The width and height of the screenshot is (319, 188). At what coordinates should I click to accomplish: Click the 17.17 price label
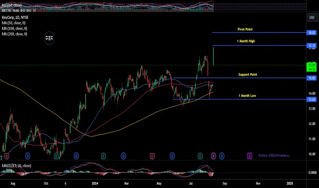coord(312,45)
